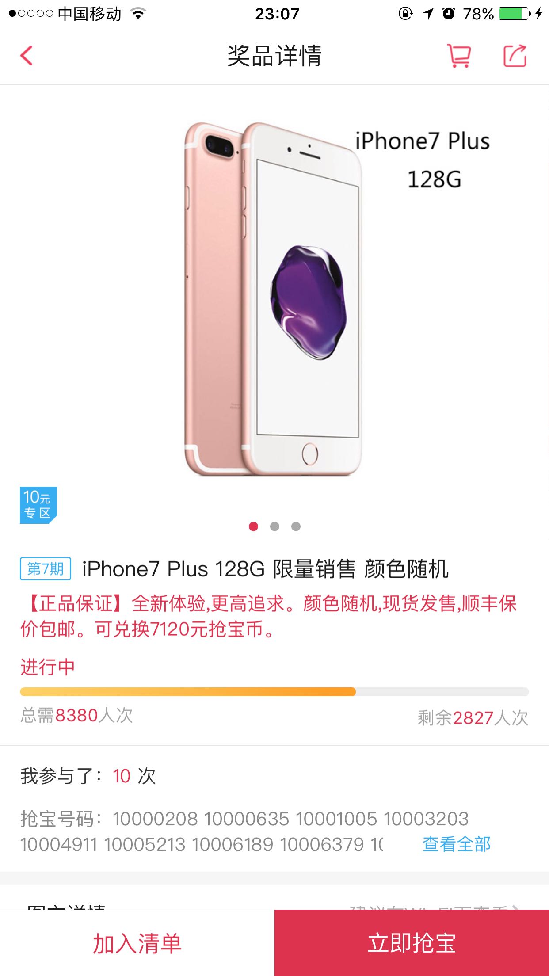Select the first carousel page dot
Screen dimensions: 549x976
tap(253, 526)
